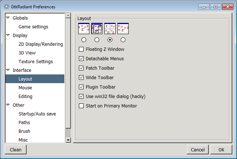Click the four-pane split layout thumbnail
This screenshot has width=237, height=159.
110,28
